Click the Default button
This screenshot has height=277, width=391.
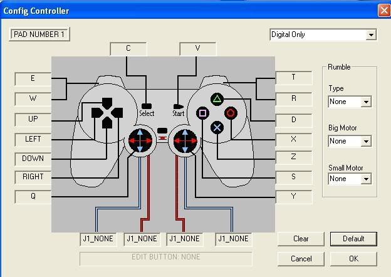[x=353, y=239]
